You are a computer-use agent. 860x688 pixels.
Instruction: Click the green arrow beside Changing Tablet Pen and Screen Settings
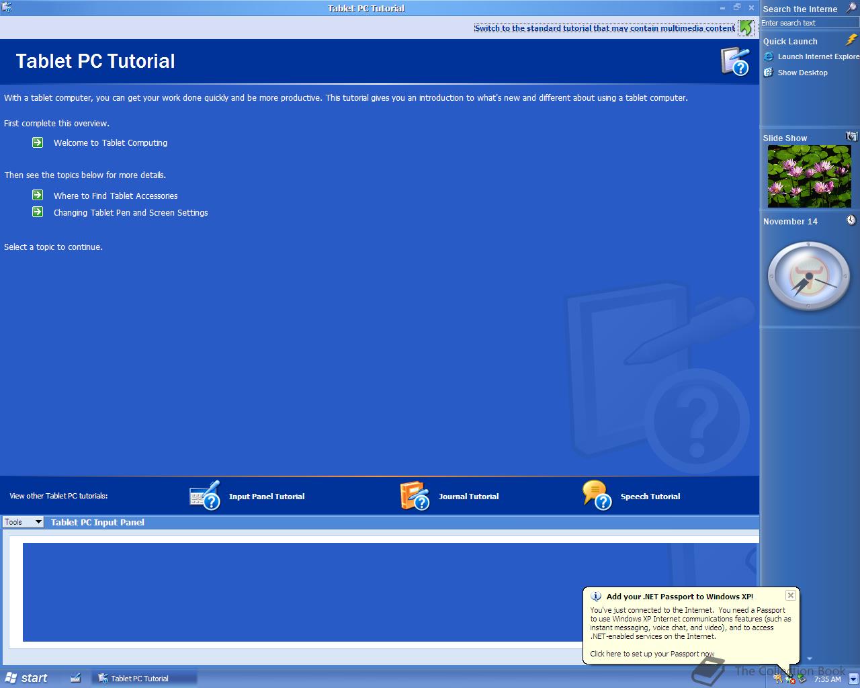pos(38,212)
